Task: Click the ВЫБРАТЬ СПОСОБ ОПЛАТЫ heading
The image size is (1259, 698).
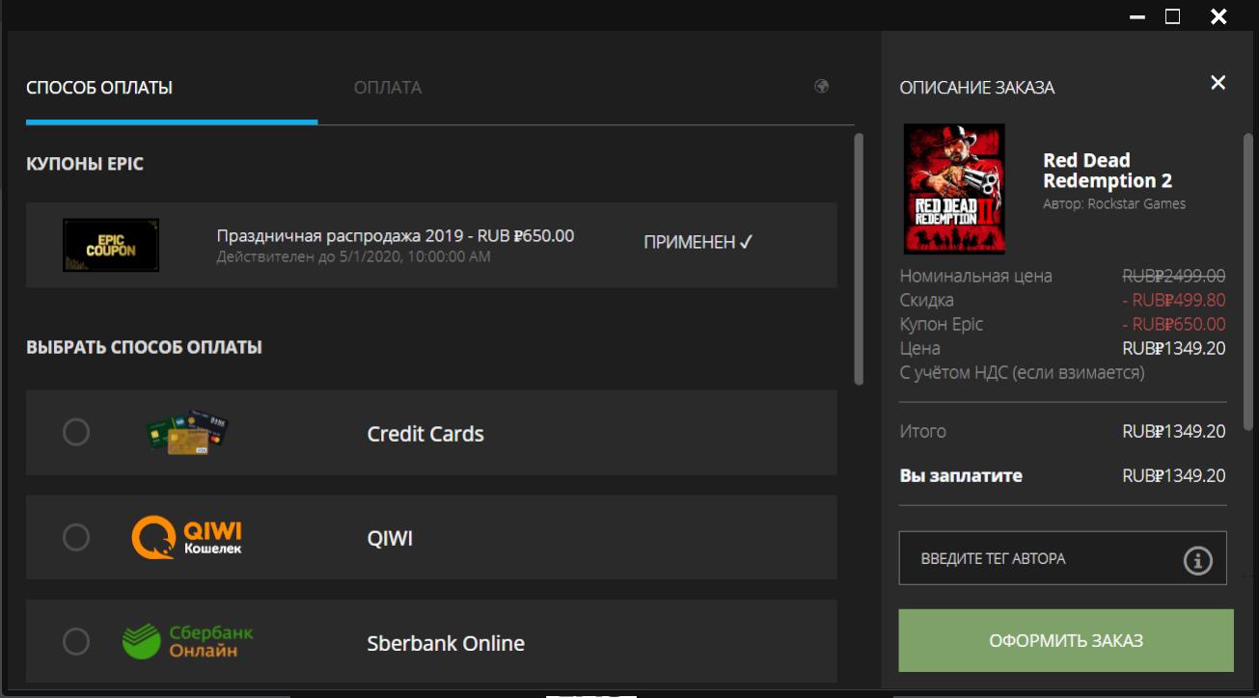Action: tap(144, 347)
